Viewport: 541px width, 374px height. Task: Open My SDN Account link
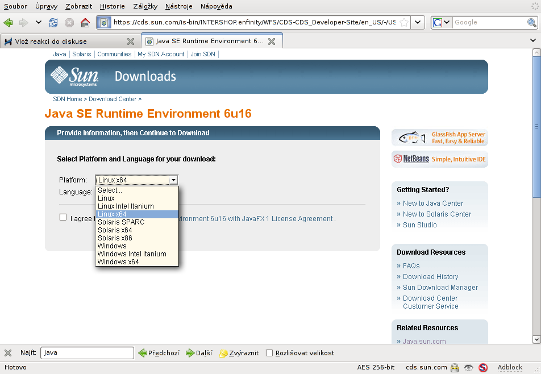161,54
